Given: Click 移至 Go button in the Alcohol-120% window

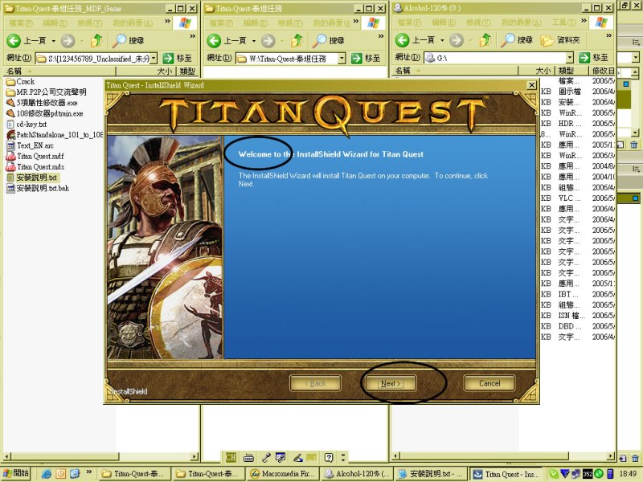Looking at the screenshot, I should (x=594, y=57).
